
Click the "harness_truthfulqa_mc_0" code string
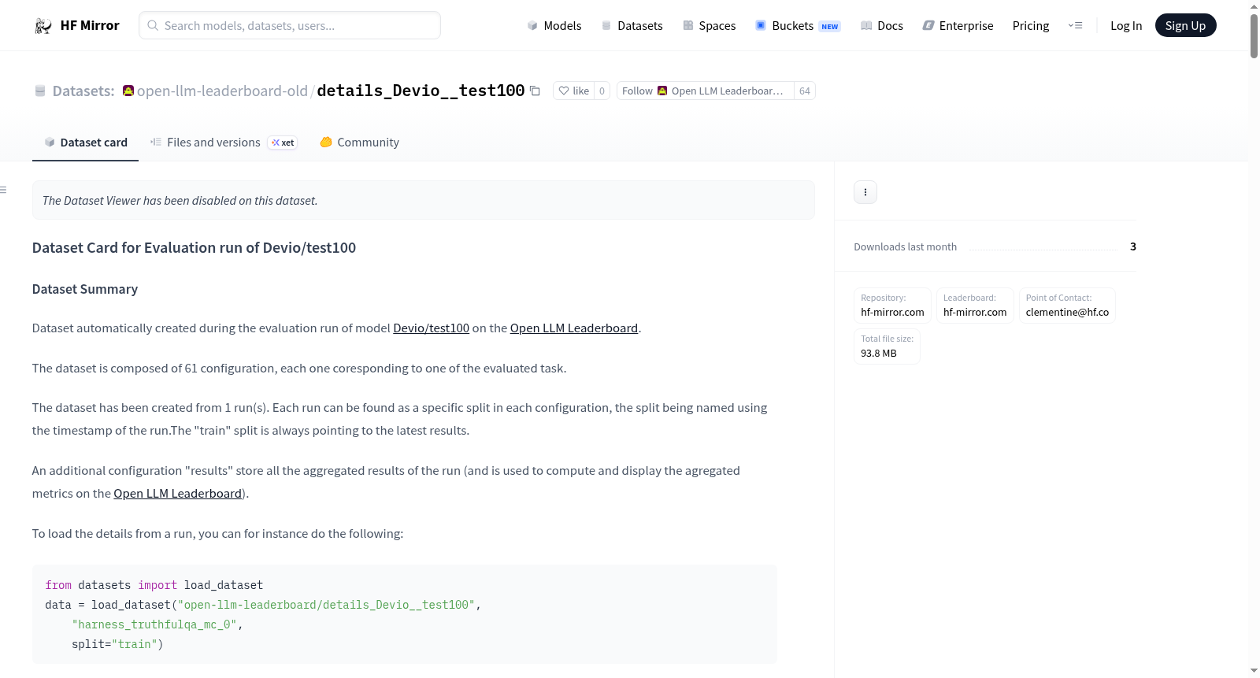click(154, 624)
